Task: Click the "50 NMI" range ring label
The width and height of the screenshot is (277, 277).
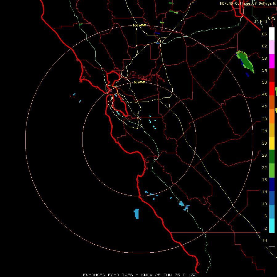Action: click(x=139, y=82)
